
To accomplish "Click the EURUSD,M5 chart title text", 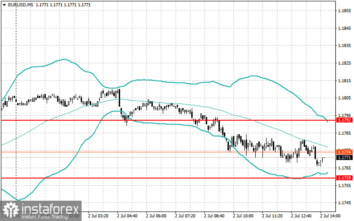I will (x=19, y=5).
